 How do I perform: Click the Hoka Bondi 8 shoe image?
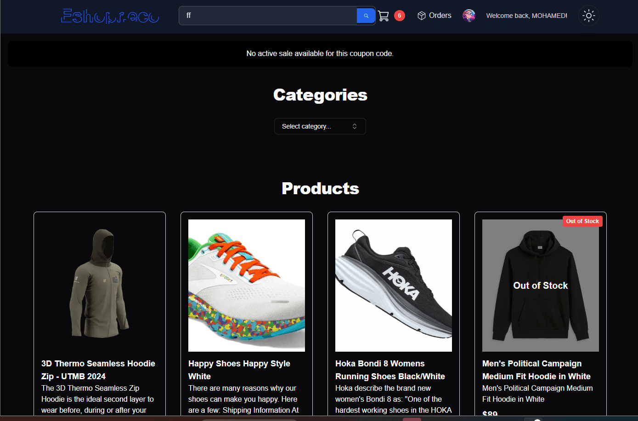point(393,285)
